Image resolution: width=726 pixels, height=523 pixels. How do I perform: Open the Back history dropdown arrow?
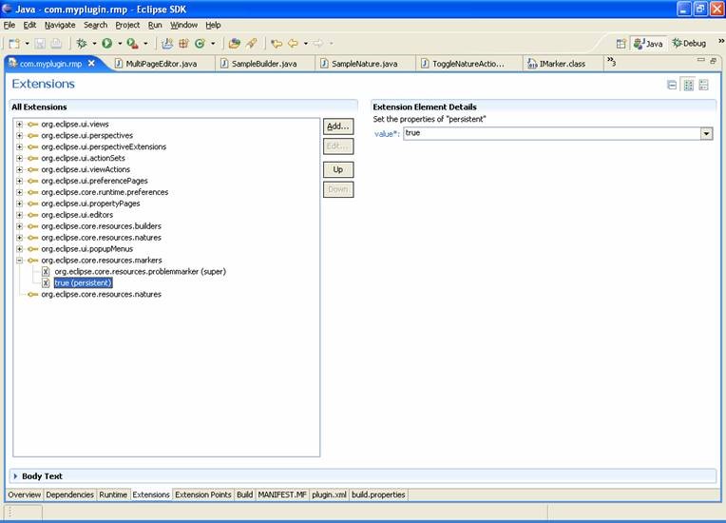[306, 44]
